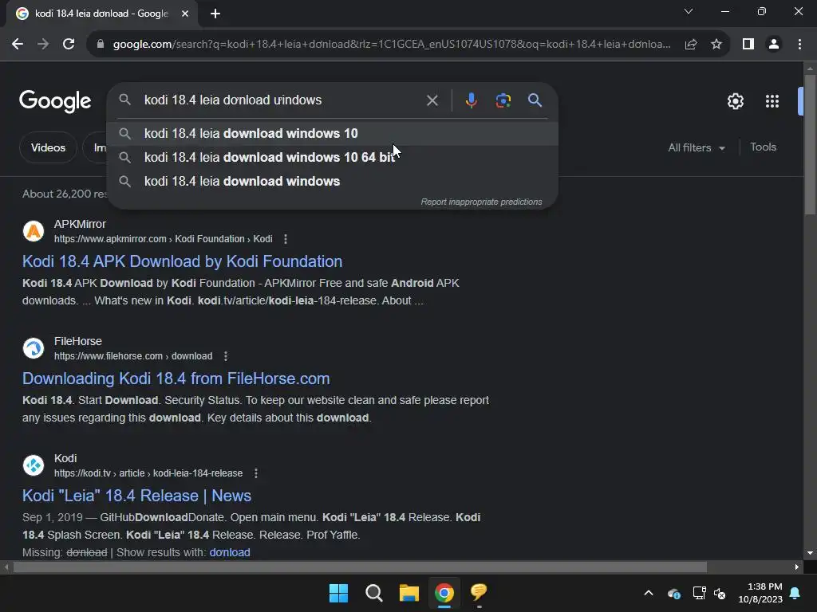Open Chrome from the taskbar

click(x=444, y=593)
